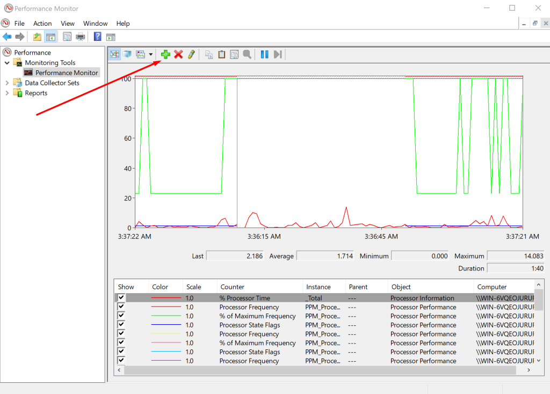Collapse the Monitoring Tools tree node
This screenshot has width=550, height=394.
pyautogui.click(x=7, y=63)
